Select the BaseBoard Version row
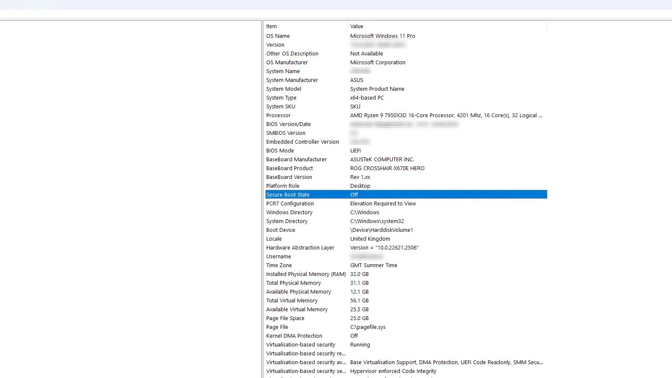This screenshot has height=378, width=672. click(406, 177)
